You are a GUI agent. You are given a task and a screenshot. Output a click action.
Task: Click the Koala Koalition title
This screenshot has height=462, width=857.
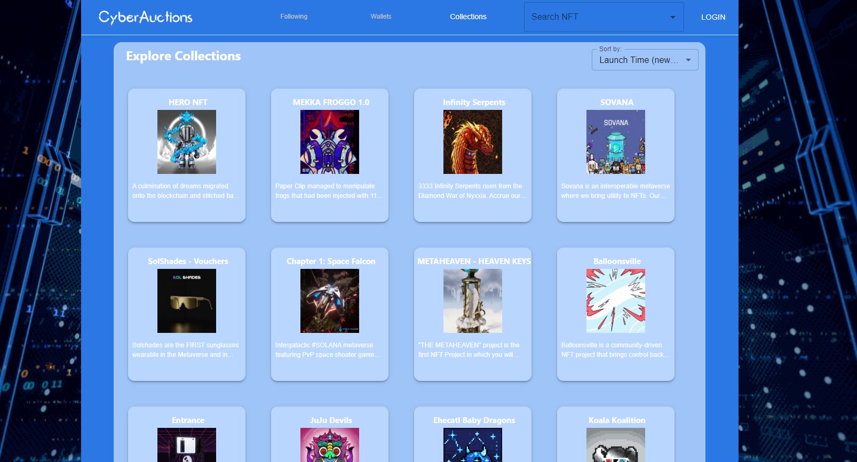(617, 420)
